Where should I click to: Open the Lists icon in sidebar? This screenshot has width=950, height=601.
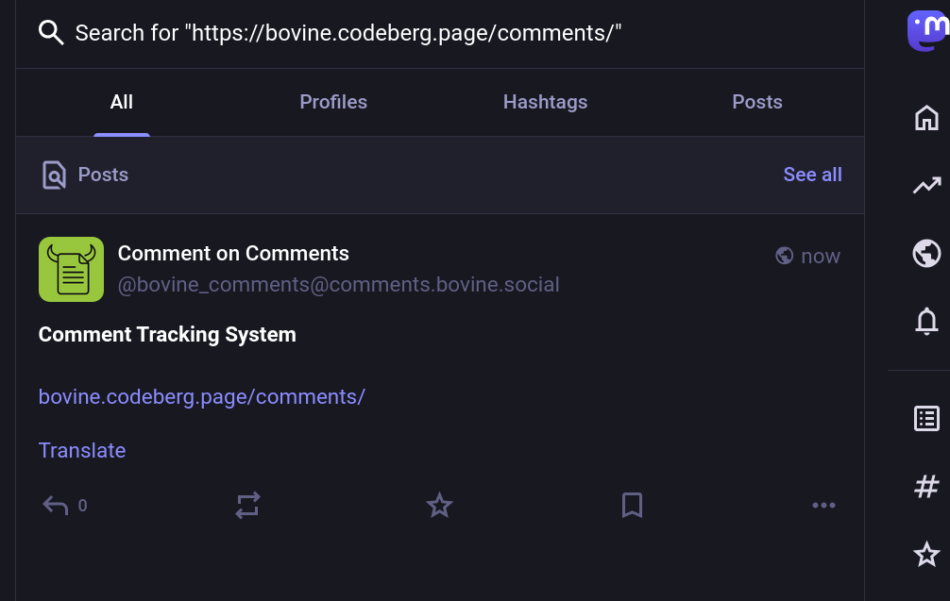tap(926, 419)
